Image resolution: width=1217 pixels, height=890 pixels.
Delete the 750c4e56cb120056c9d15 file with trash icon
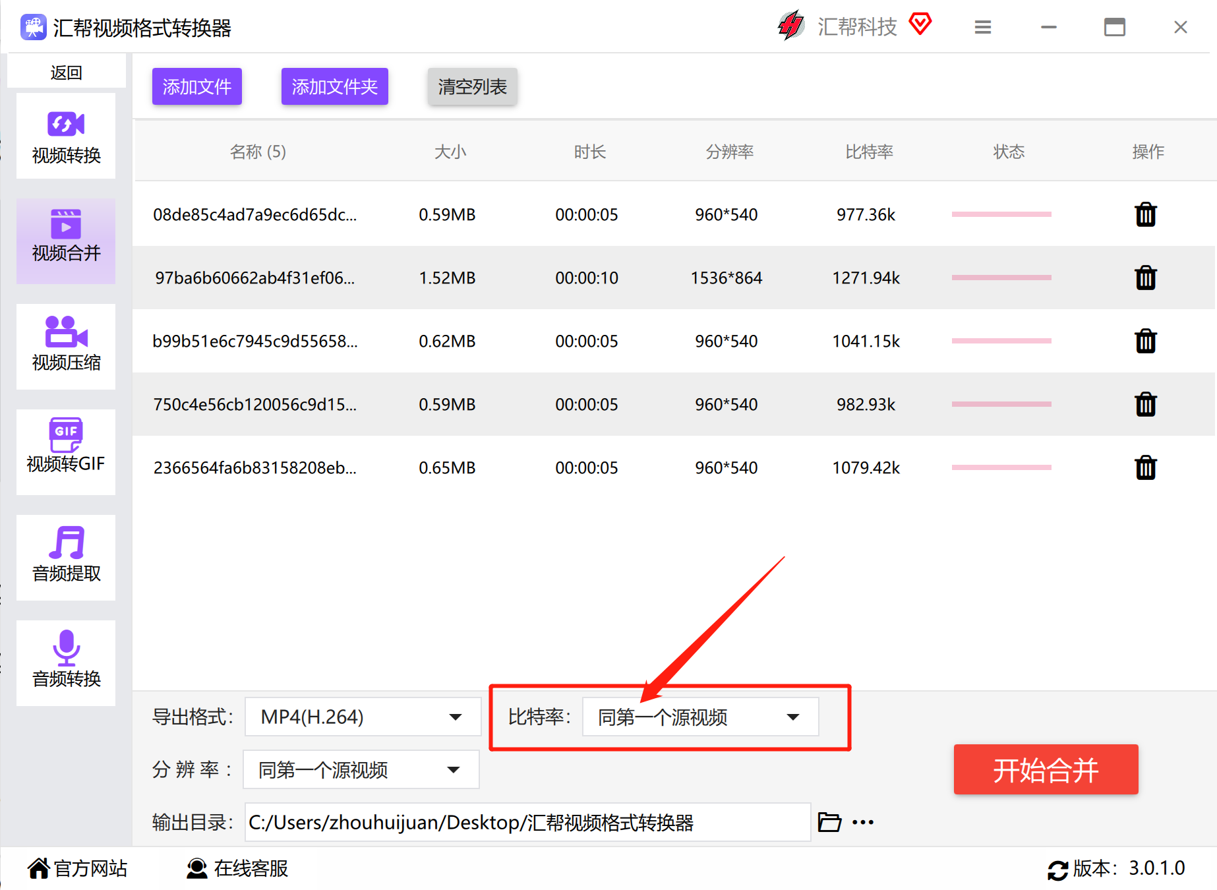click(1146, 404)
